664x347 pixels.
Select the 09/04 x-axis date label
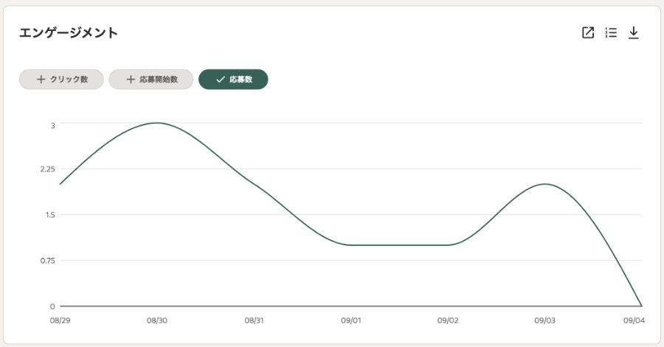tap(634, 320)
